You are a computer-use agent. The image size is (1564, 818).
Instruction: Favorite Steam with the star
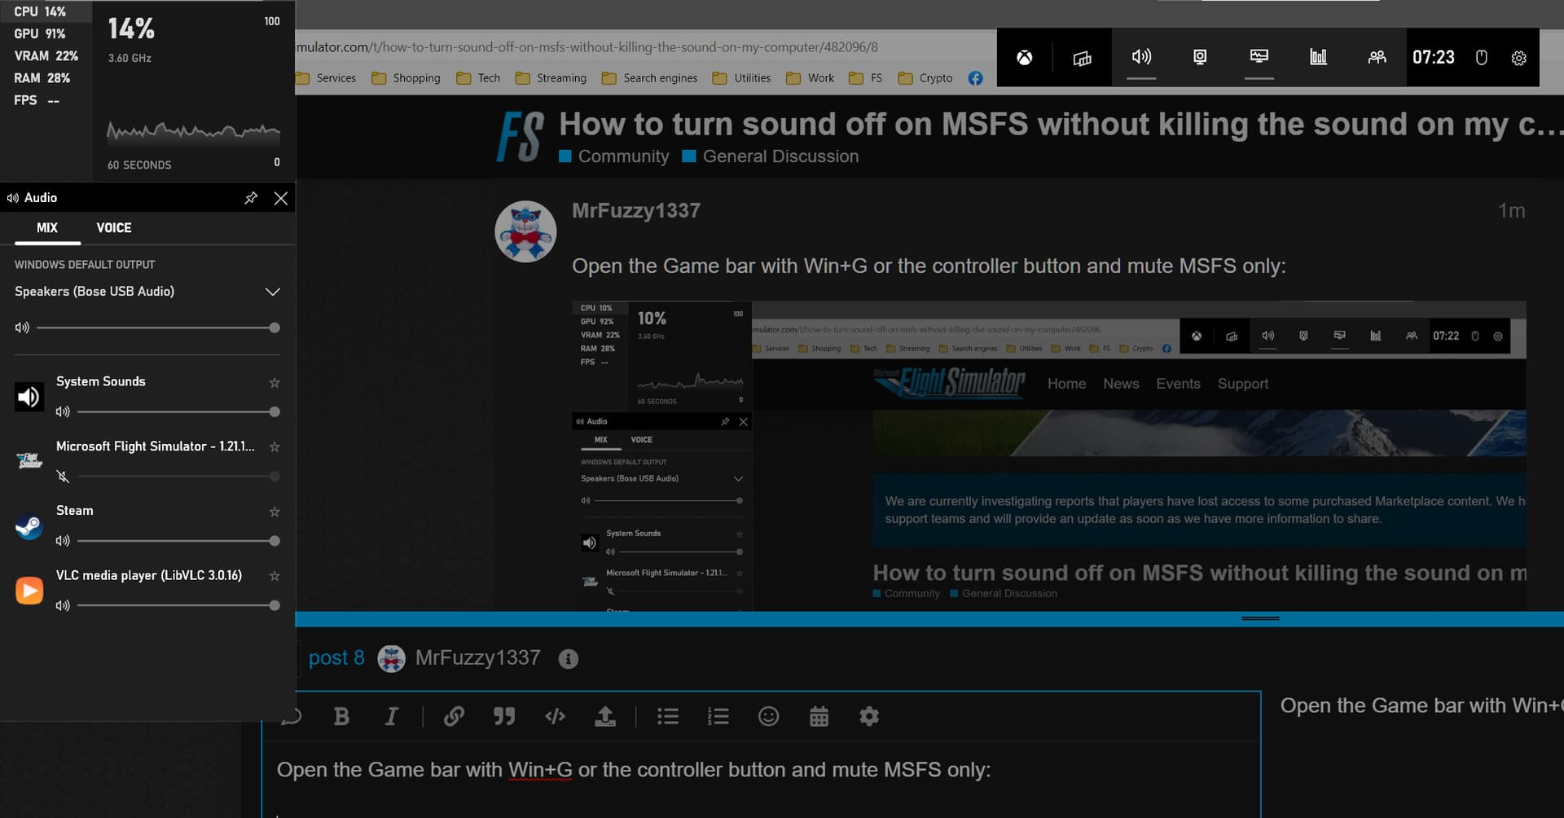(275, 512)
